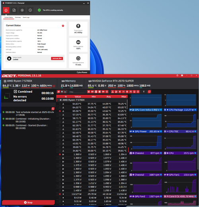Click the Power Source AC Utility card
The height and width of the screenshot is (207, 199).
click(78, 29)
